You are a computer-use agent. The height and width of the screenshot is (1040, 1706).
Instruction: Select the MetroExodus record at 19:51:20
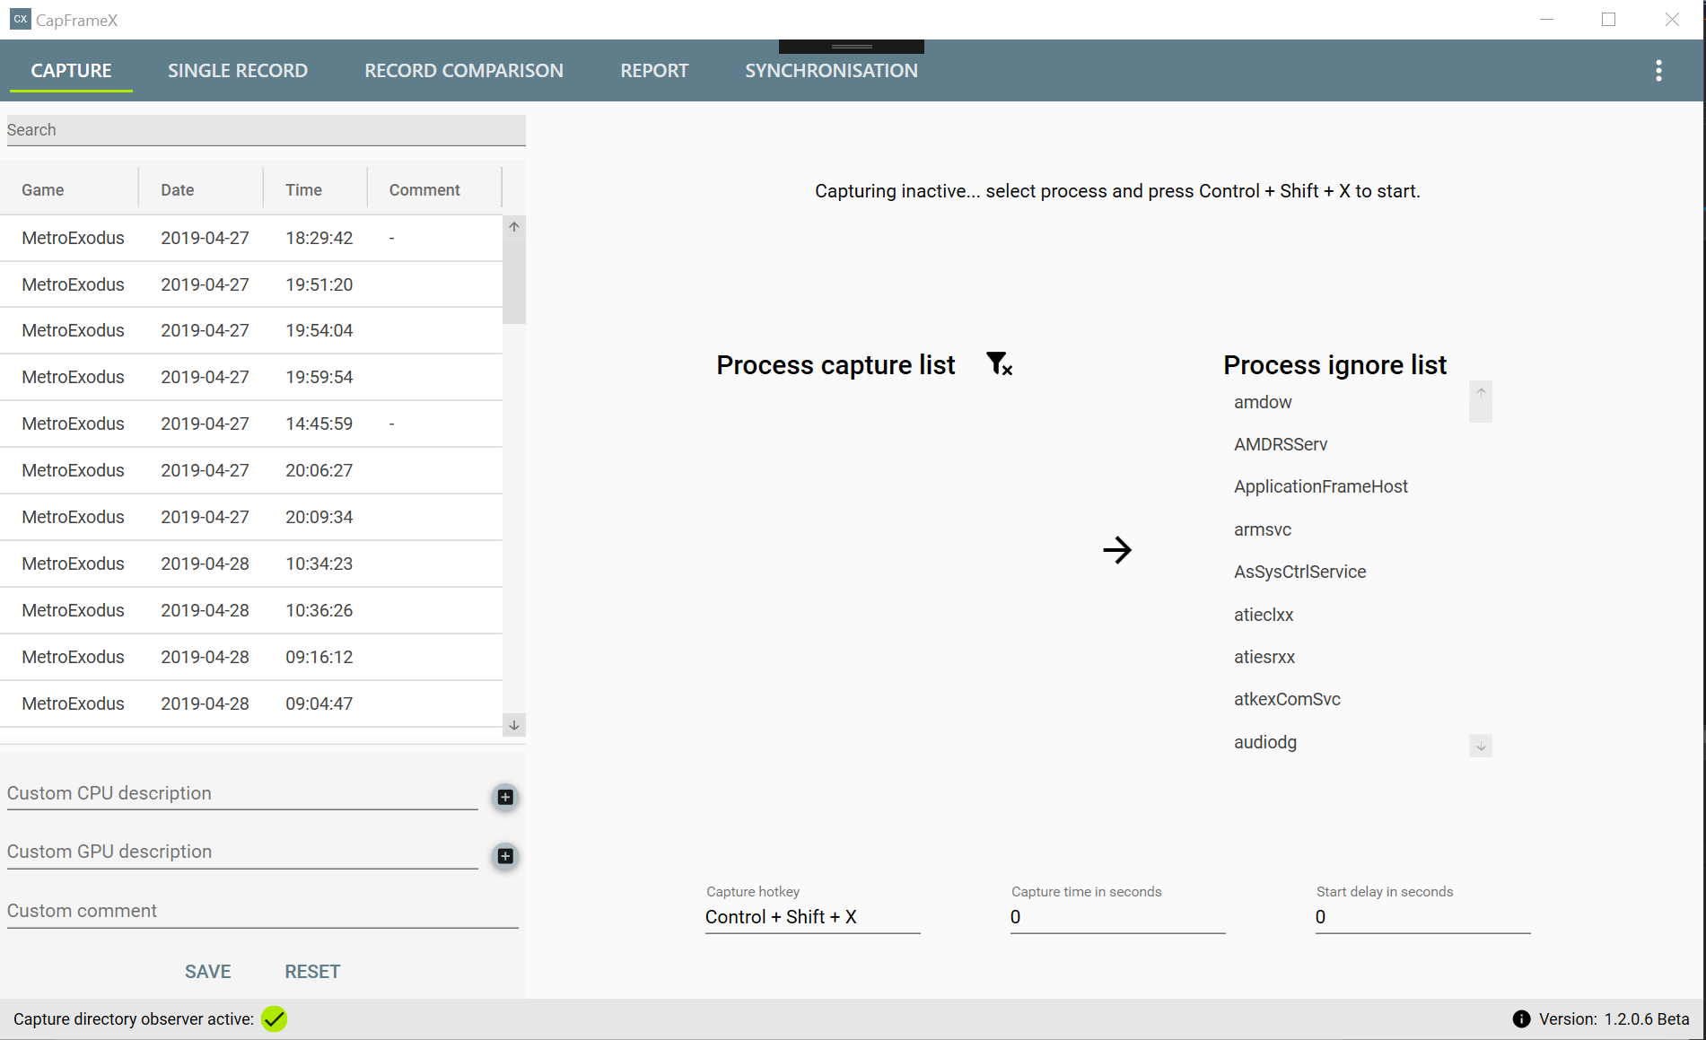[251, 284]
